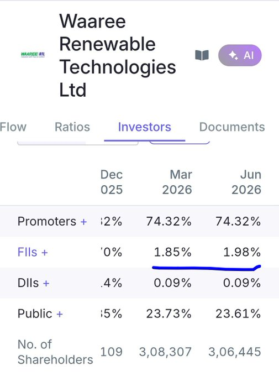Expand Public shareholding plus icon
The height and width of the screenshot is (376, 279).
(x=60, y=314)
